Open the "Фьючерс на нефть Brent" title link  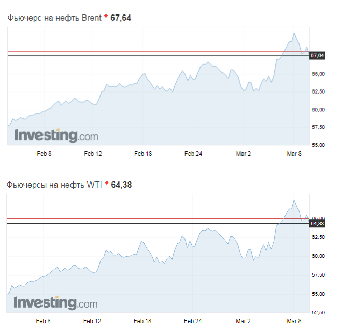[54, 18]
